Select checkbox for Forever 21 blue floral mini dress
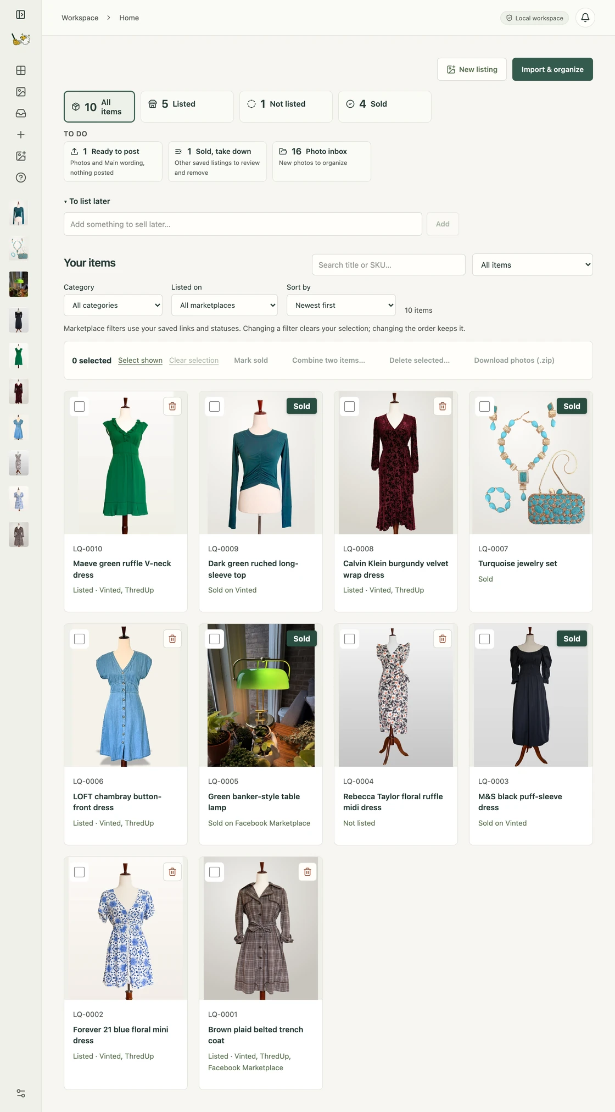This screenshot has width=615, height=1112. [x=80, y=872]
